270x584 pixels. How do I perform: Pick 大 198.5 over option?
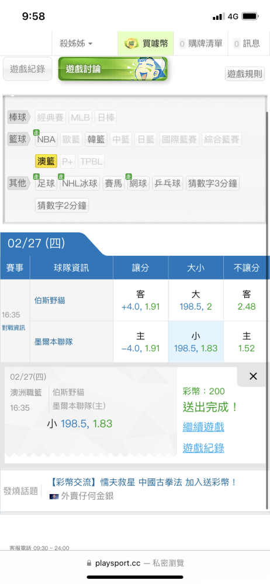pos(196,300)
